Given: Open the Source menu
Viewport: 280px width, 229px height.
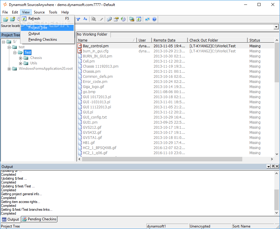Looking at the screenshot, I should (x=39, y=12).
